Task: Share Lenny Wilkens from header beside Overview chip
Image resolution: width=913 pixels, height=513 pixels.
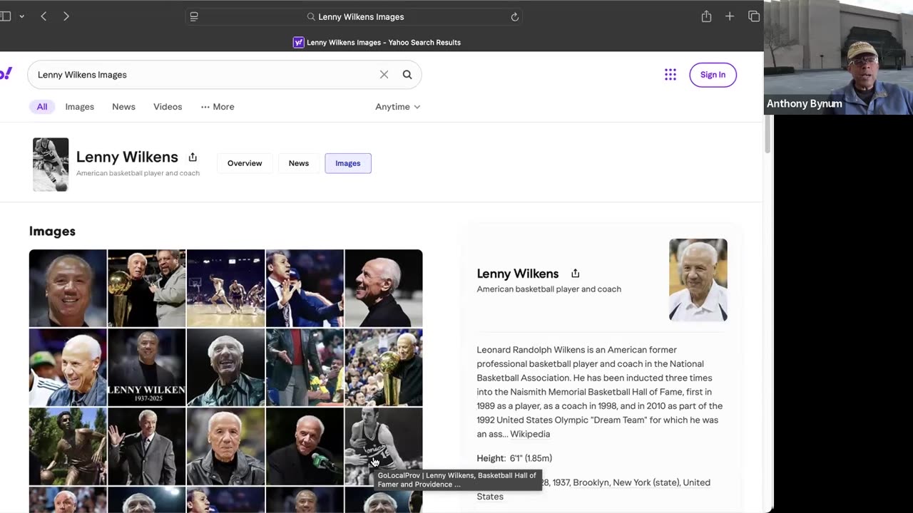Action: [193, 157]
